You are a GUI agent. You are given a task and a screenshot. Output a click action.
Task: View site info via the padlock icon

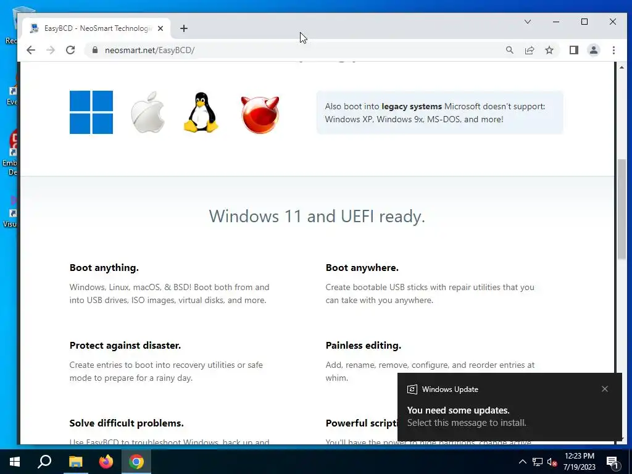[95, 50]
